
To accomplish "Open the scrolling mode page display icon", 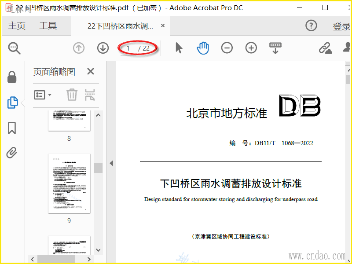I will [275, 48].
